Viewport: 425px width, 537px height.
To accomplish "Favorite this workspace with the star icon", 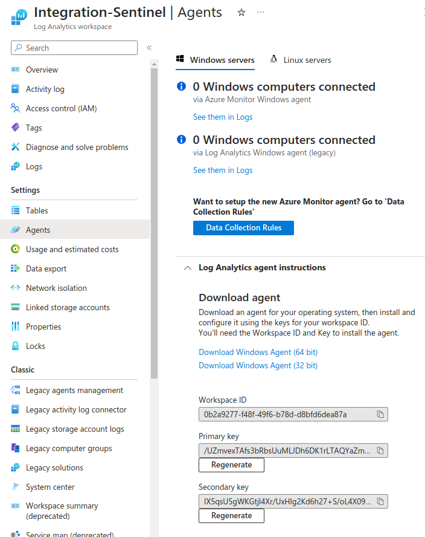I will click(241, 13).
